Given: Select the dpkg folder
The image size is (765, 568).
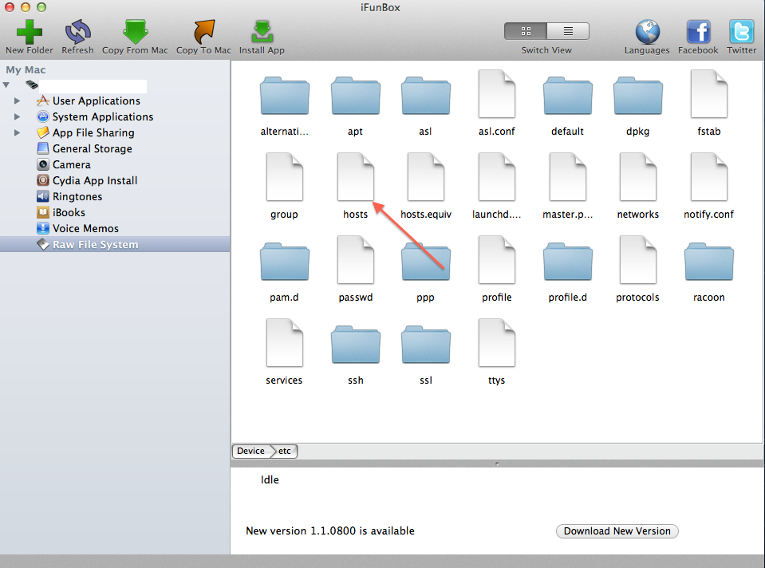Looking at the screenshot, I should pyautogui.click(x=637, y=96).
